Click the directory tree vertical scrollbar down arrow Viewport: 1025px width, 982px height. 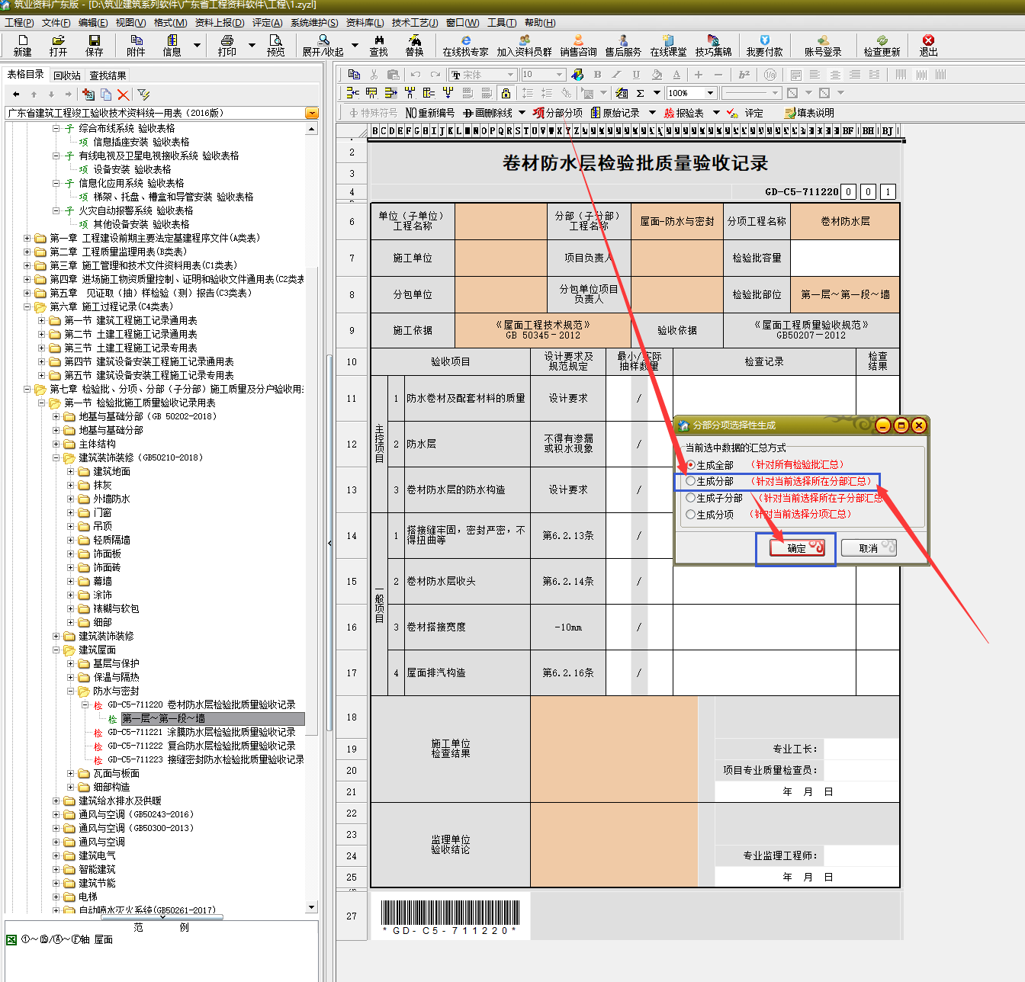click(x=311, y=907)
